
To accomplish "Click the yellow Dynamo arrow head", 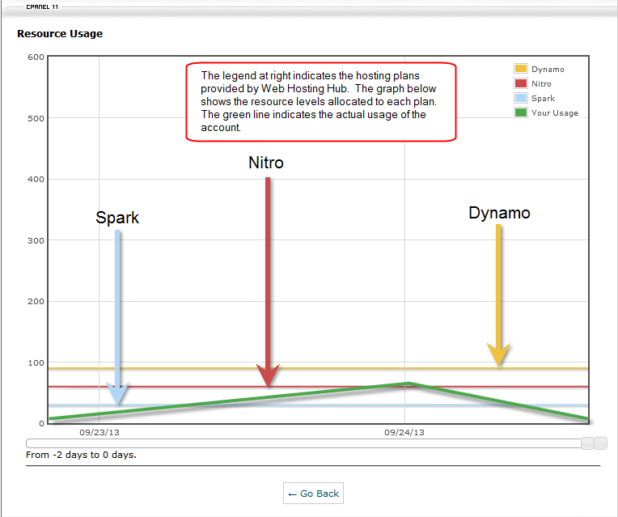I will [498, 354].
